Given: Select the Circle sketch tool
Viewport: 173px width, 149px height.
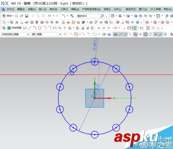Looking at the screenshot, I should (40, 28).
